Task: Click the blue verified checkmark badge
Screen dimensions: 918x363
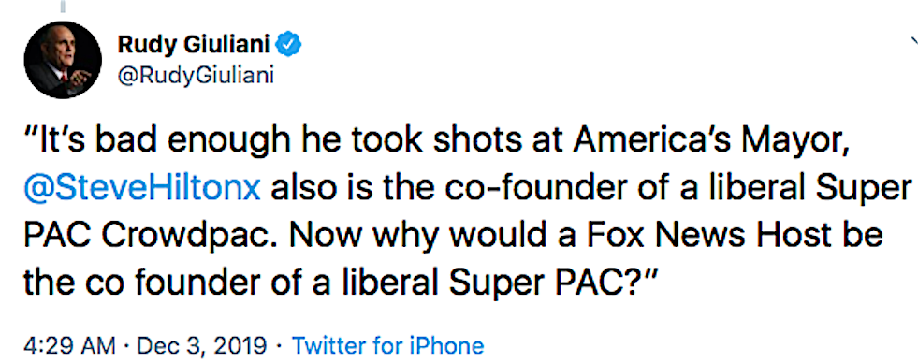Action: [x=289, y=45]
